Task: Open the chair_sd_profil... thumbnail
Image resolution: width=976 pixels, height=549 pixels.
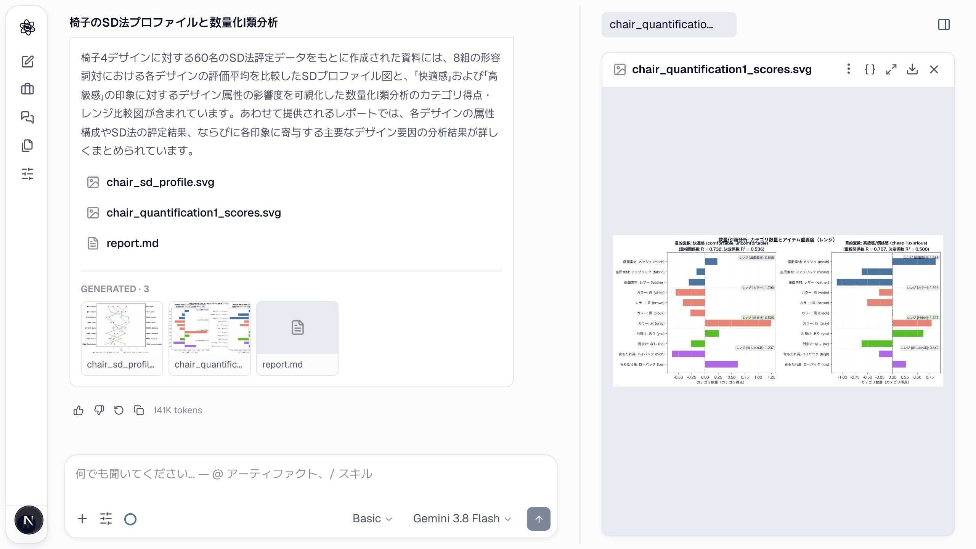Action: (x=122, y=339)
